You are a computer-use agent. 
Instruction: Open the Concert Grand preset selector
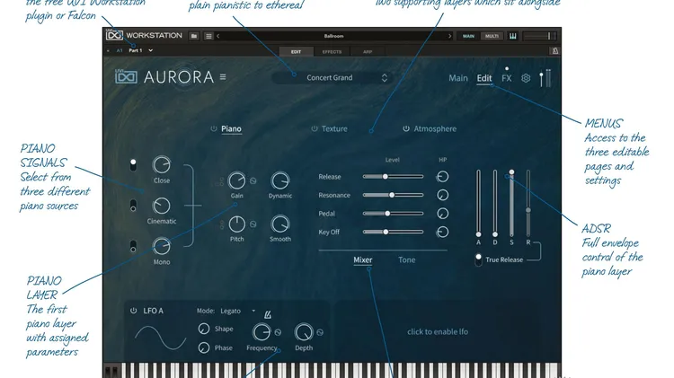pyautogui.click(x=333, y=78)
